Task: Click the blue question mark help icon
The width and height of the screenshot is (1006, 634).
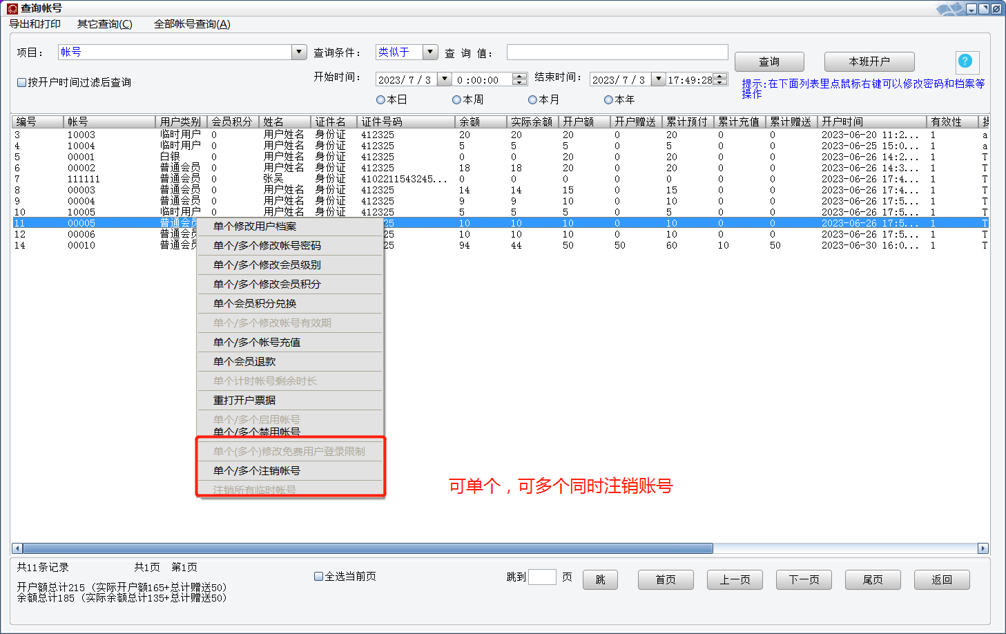Action: 965,61
